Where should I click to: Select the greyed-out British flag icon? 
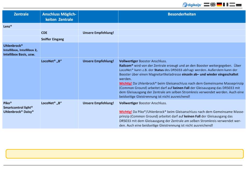point(213,5)
